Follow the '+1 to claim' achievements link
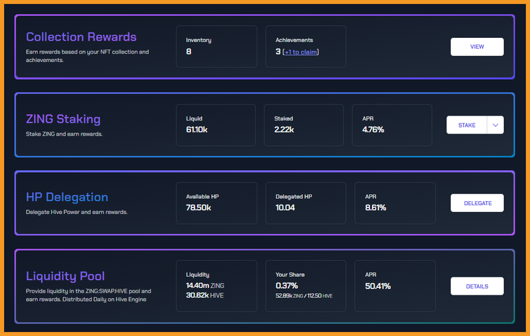530x336 pixels. pyautogui.click(x=301, y=52)
